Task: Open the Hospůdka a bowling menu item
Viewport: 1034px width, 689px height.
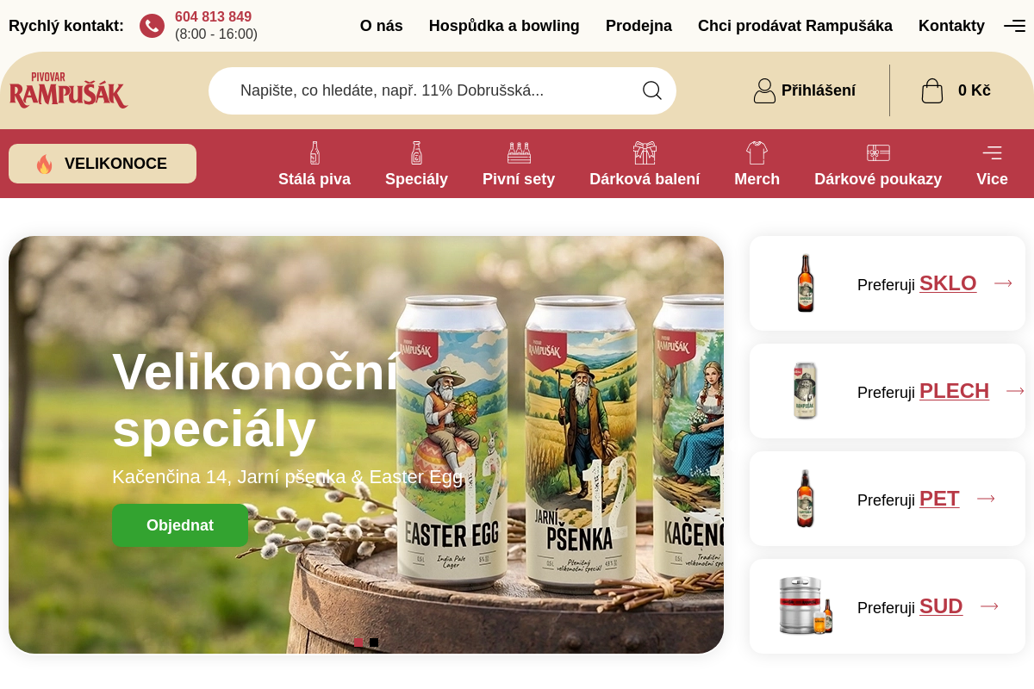Action: click(x=504, y=26)
